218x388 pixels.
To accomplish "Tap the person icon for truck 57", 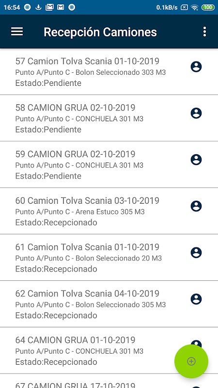I will click(x=196, y=67).
